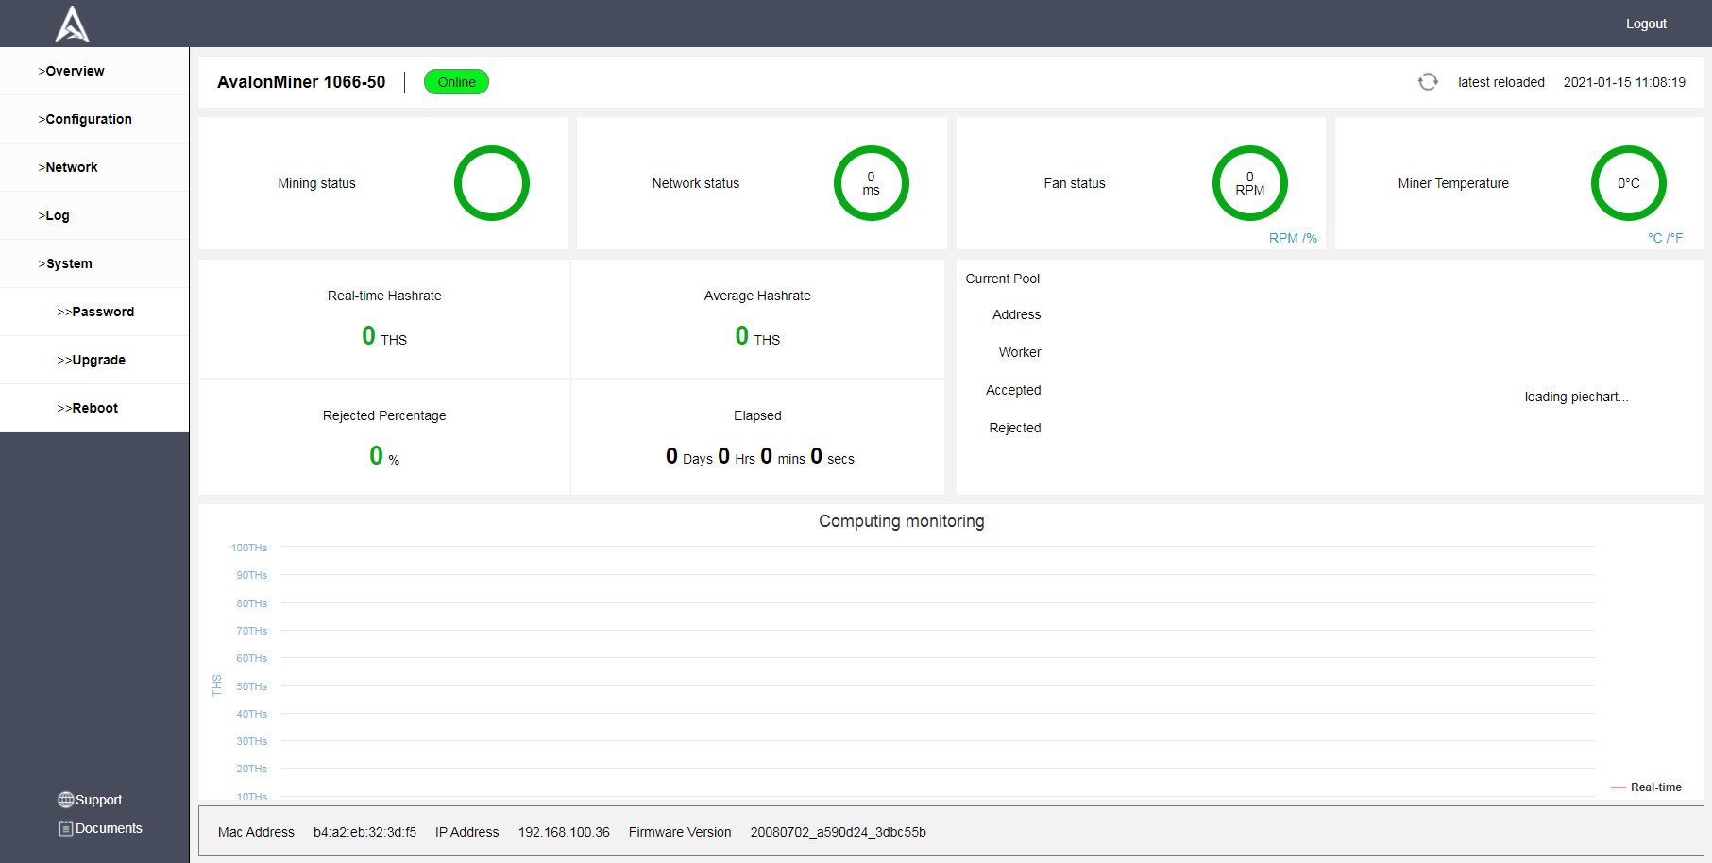Image resolution: width=1712 pixels, height=863 pixels.
Task: Click the Logout link
Action: [1646, 24]
